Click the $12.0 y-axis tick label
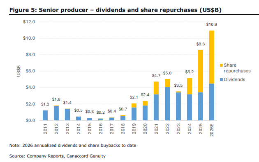This screenshot has height=162, width=259. coord(29,22)
